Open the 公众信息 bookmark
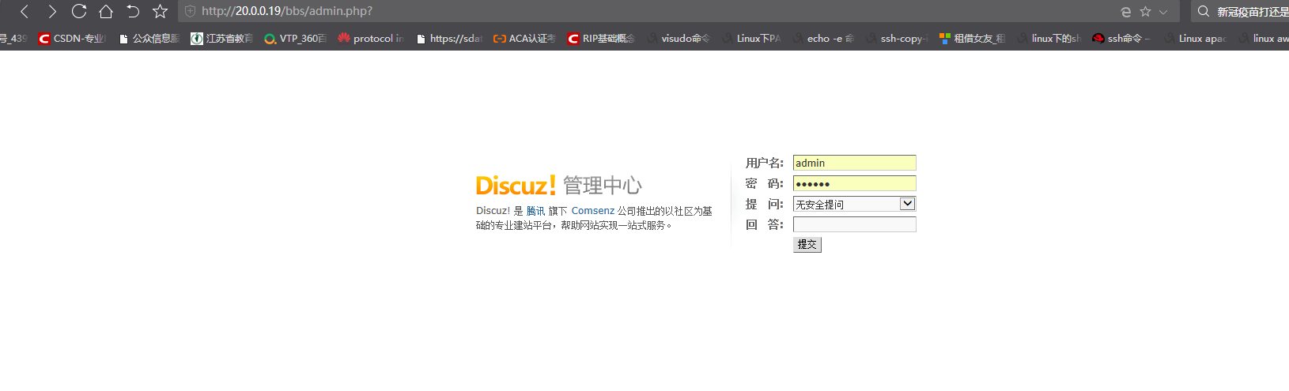The width and height of the screenshot is (1289, 391). 149,38
